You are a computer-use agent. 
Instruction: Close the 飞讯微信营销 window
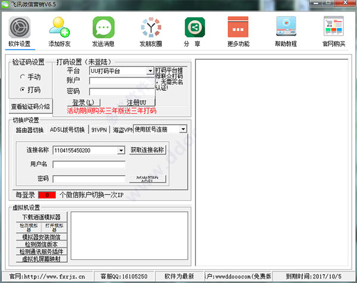(345, 3)
